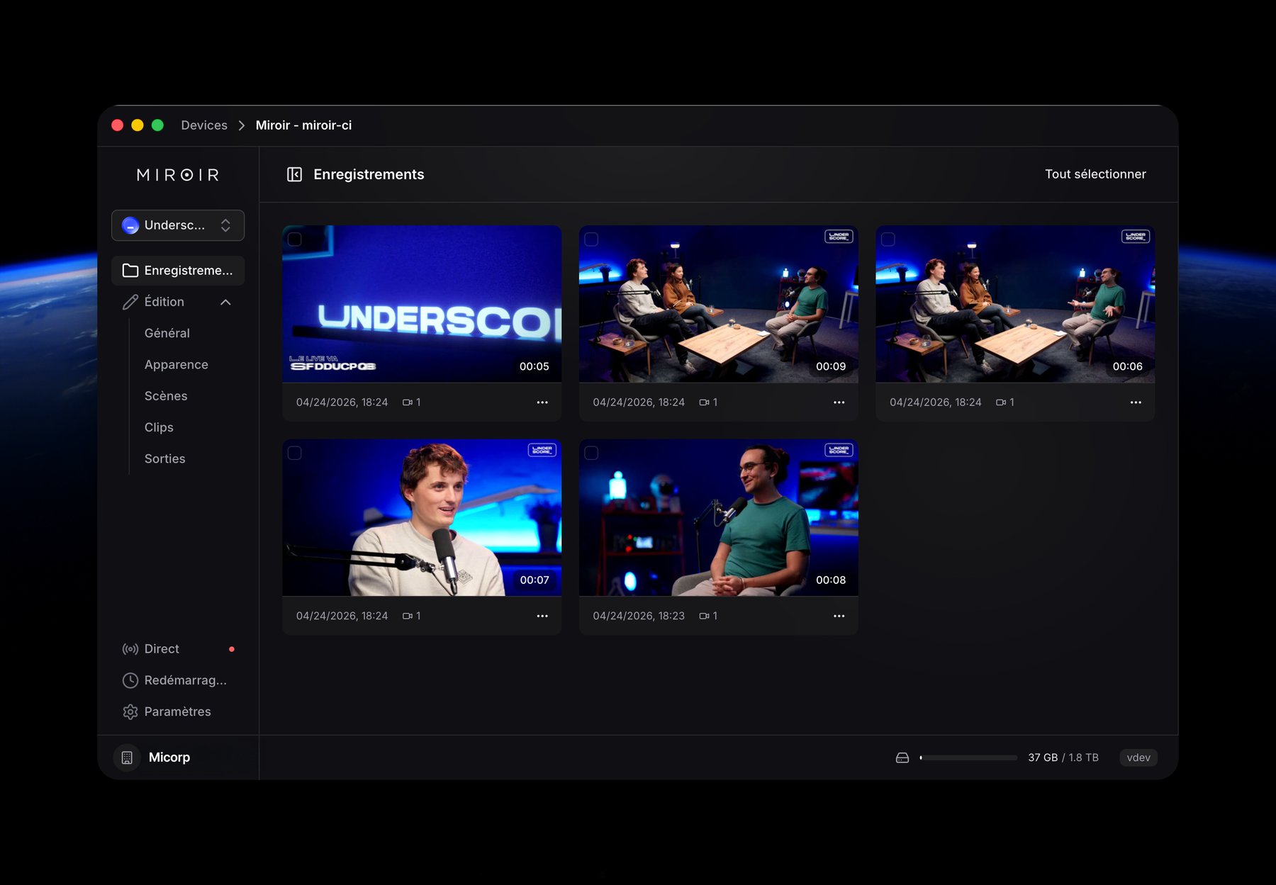Viewport: 1276px width, 885px height.
Task: Select the 00:09 recording checkbox
Action: (592, 239)
